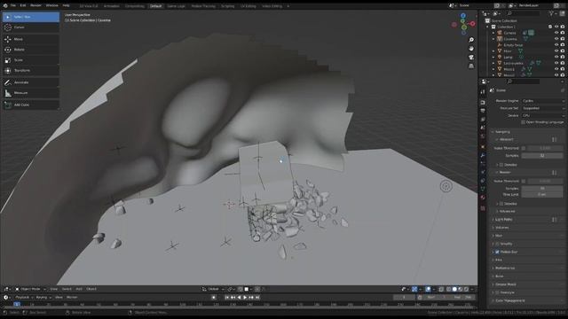Select the Annotate tool
Screen dimensions: 568x319
tap(31, 82)
